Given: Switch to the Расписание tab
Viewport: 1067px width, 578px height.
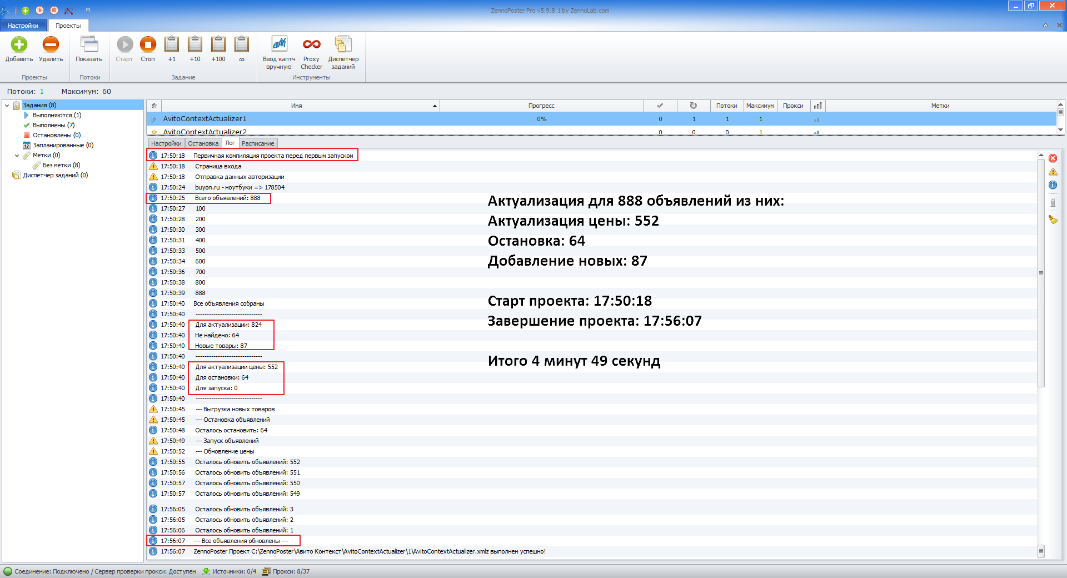Looking at the screenshot, I should point(258,143).
